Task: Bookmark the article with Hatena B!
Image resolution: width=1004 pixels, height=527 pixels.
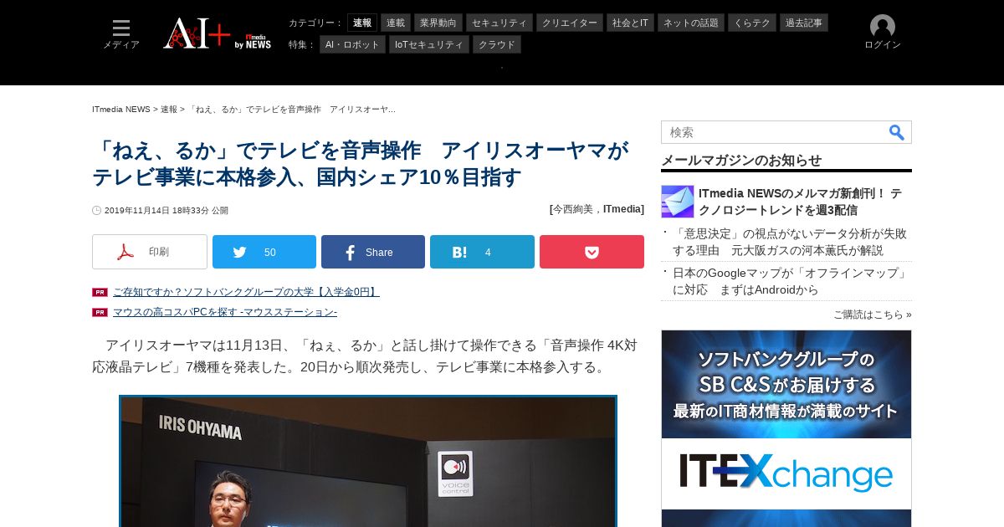Action: 482,252
